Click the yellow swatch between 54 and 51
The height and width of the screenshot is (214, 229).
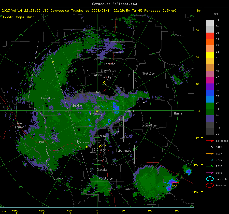point(210,55)
